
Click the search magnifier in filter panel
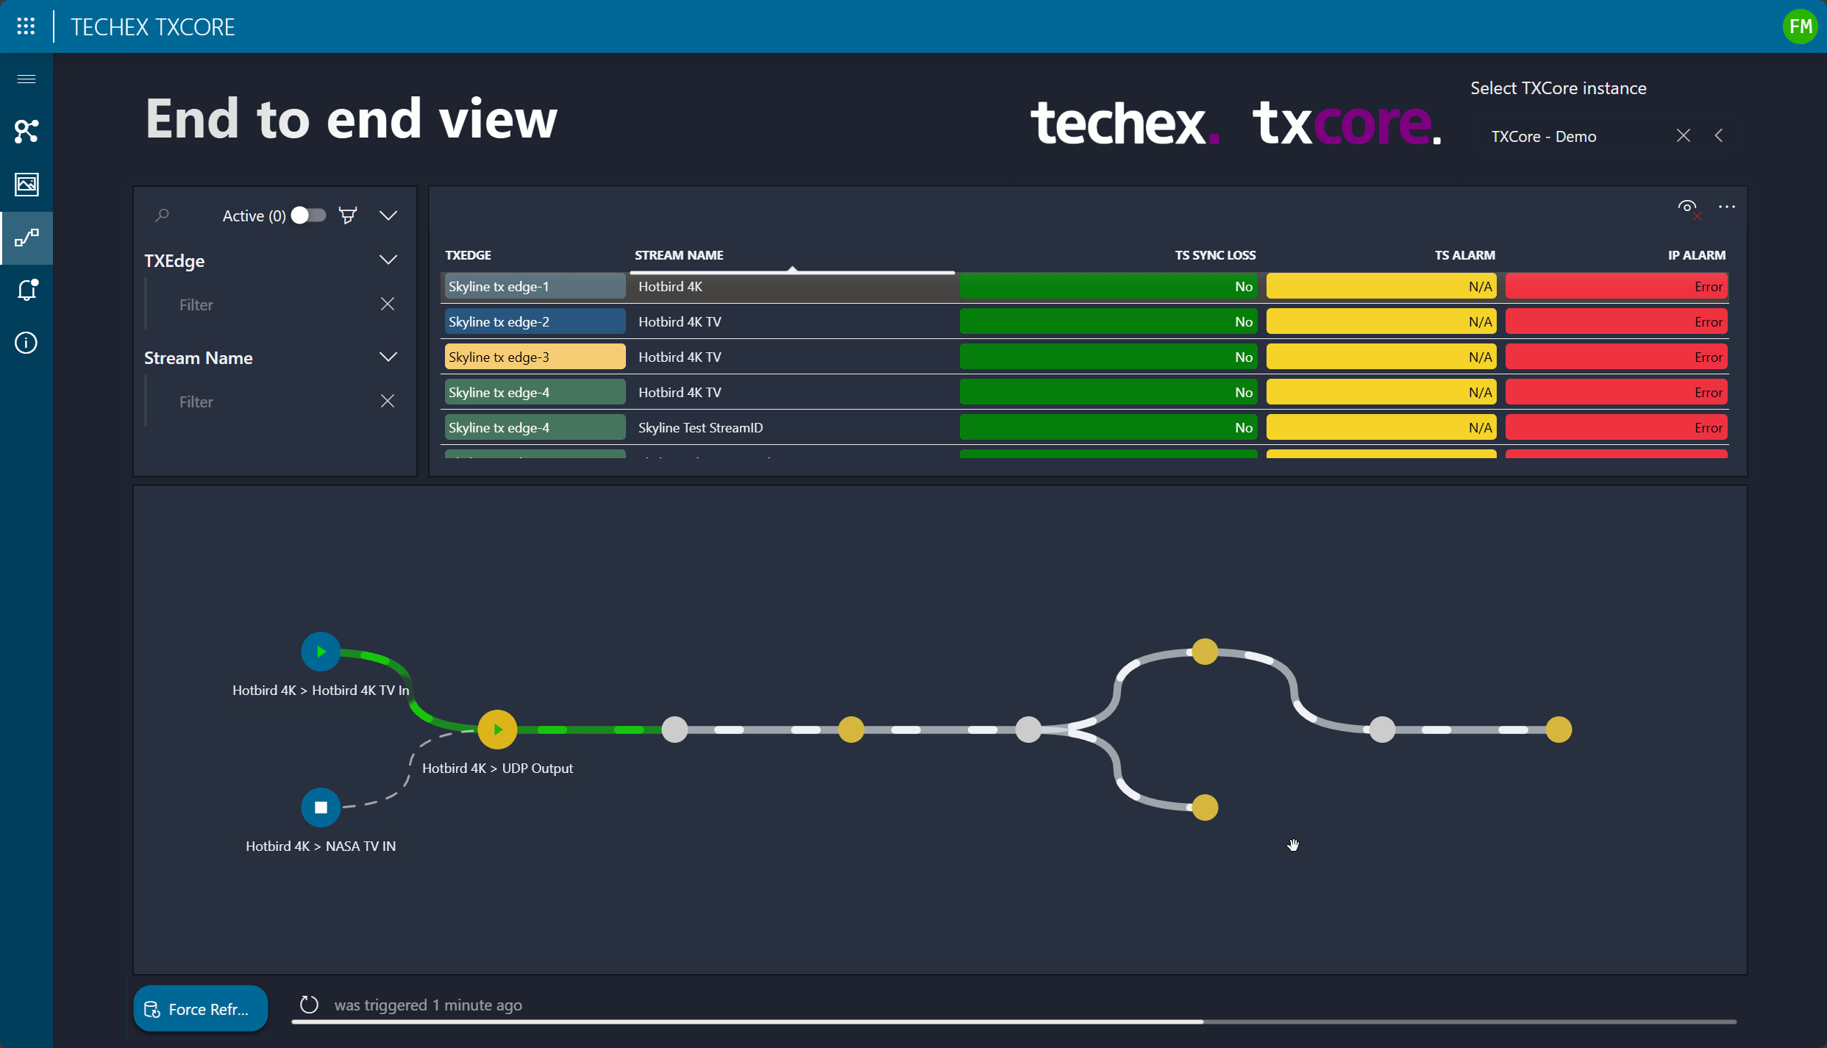(163, 215)
